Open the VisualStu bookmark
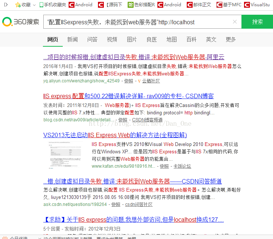The width and height of the screenshot is (273, 239). point(257,5)
